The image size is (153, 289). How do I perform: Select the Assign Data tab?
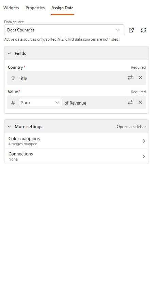tap(62, 8)
